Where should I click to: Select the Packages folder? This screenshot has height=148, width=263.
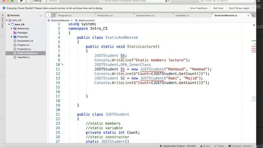22,33
